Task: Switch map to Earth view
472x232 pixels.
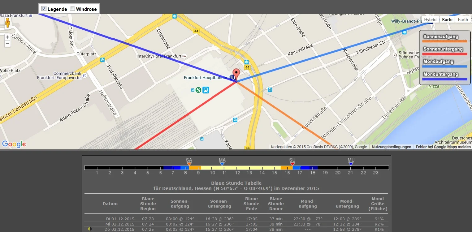Action: (463, 19)
